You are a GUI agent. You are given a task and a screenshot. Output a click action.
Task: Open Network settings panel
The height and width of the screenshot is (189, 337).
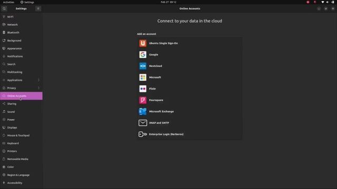pos(21,25)
